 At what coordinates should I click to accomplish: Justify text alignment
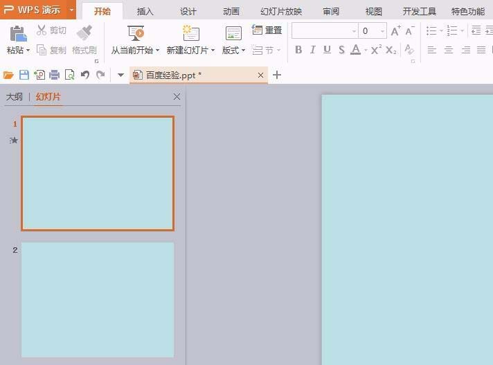click(481, 50)
